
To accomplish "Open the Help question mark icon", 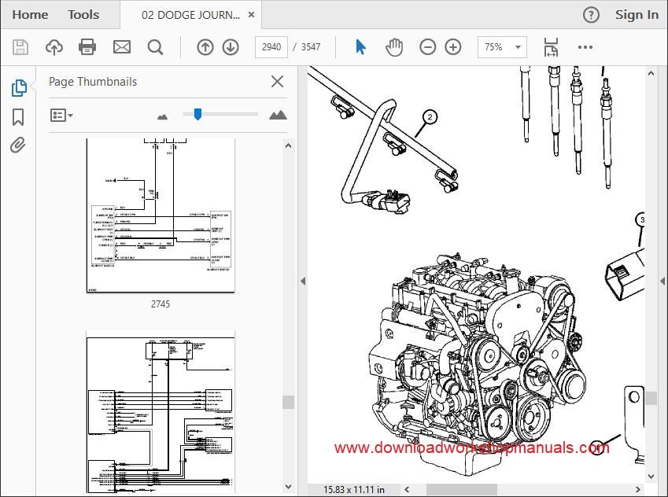I will coord(591,15).
